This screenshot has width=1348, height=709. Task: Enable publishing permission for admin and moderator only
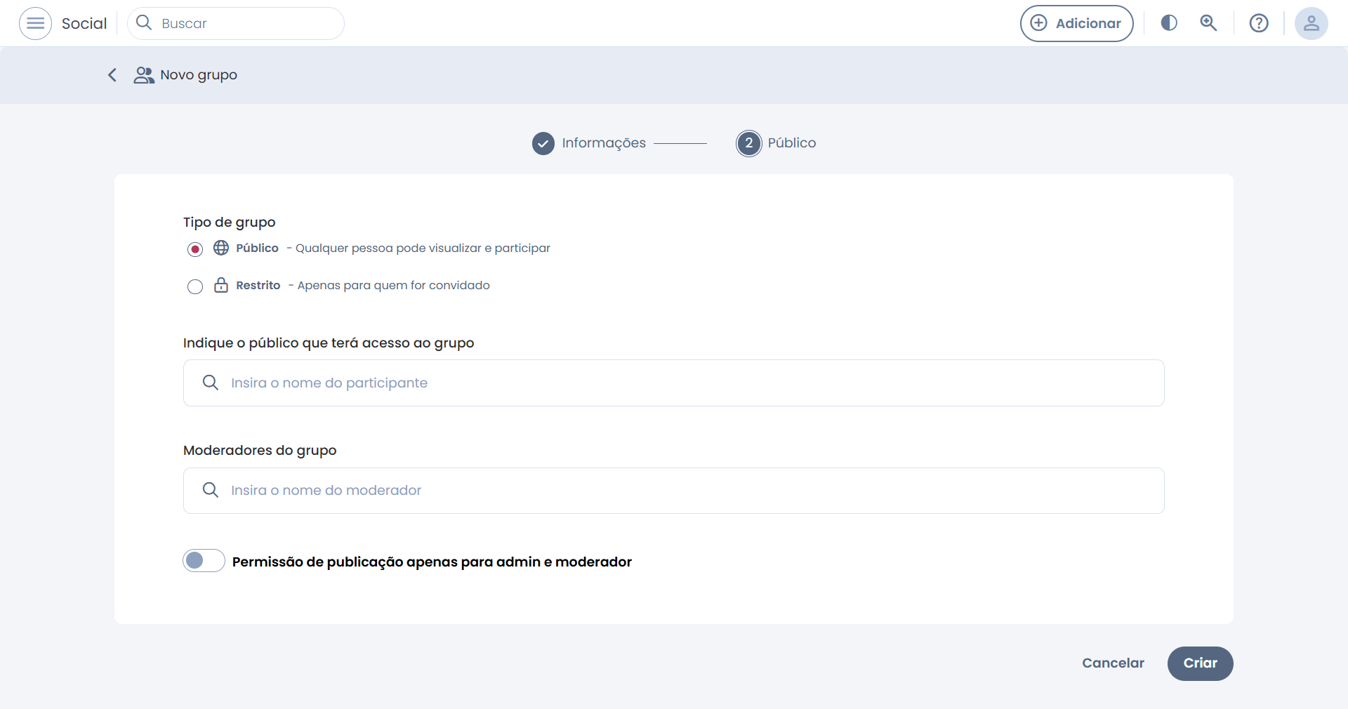204,560
